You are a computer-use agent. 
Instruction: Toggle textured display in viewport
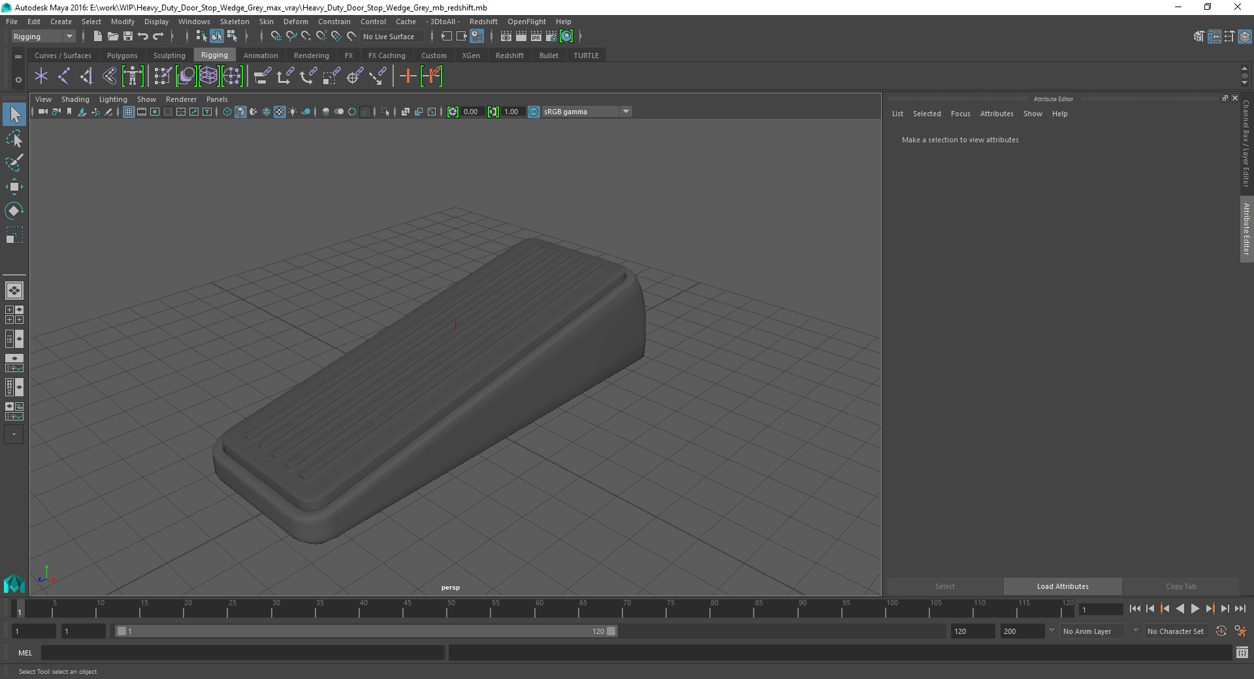(280, 112)
